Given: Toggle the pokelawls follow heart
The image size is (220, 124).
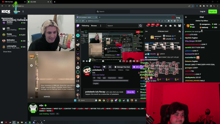Looking at the screenshot, I should [x=104, y=67].
